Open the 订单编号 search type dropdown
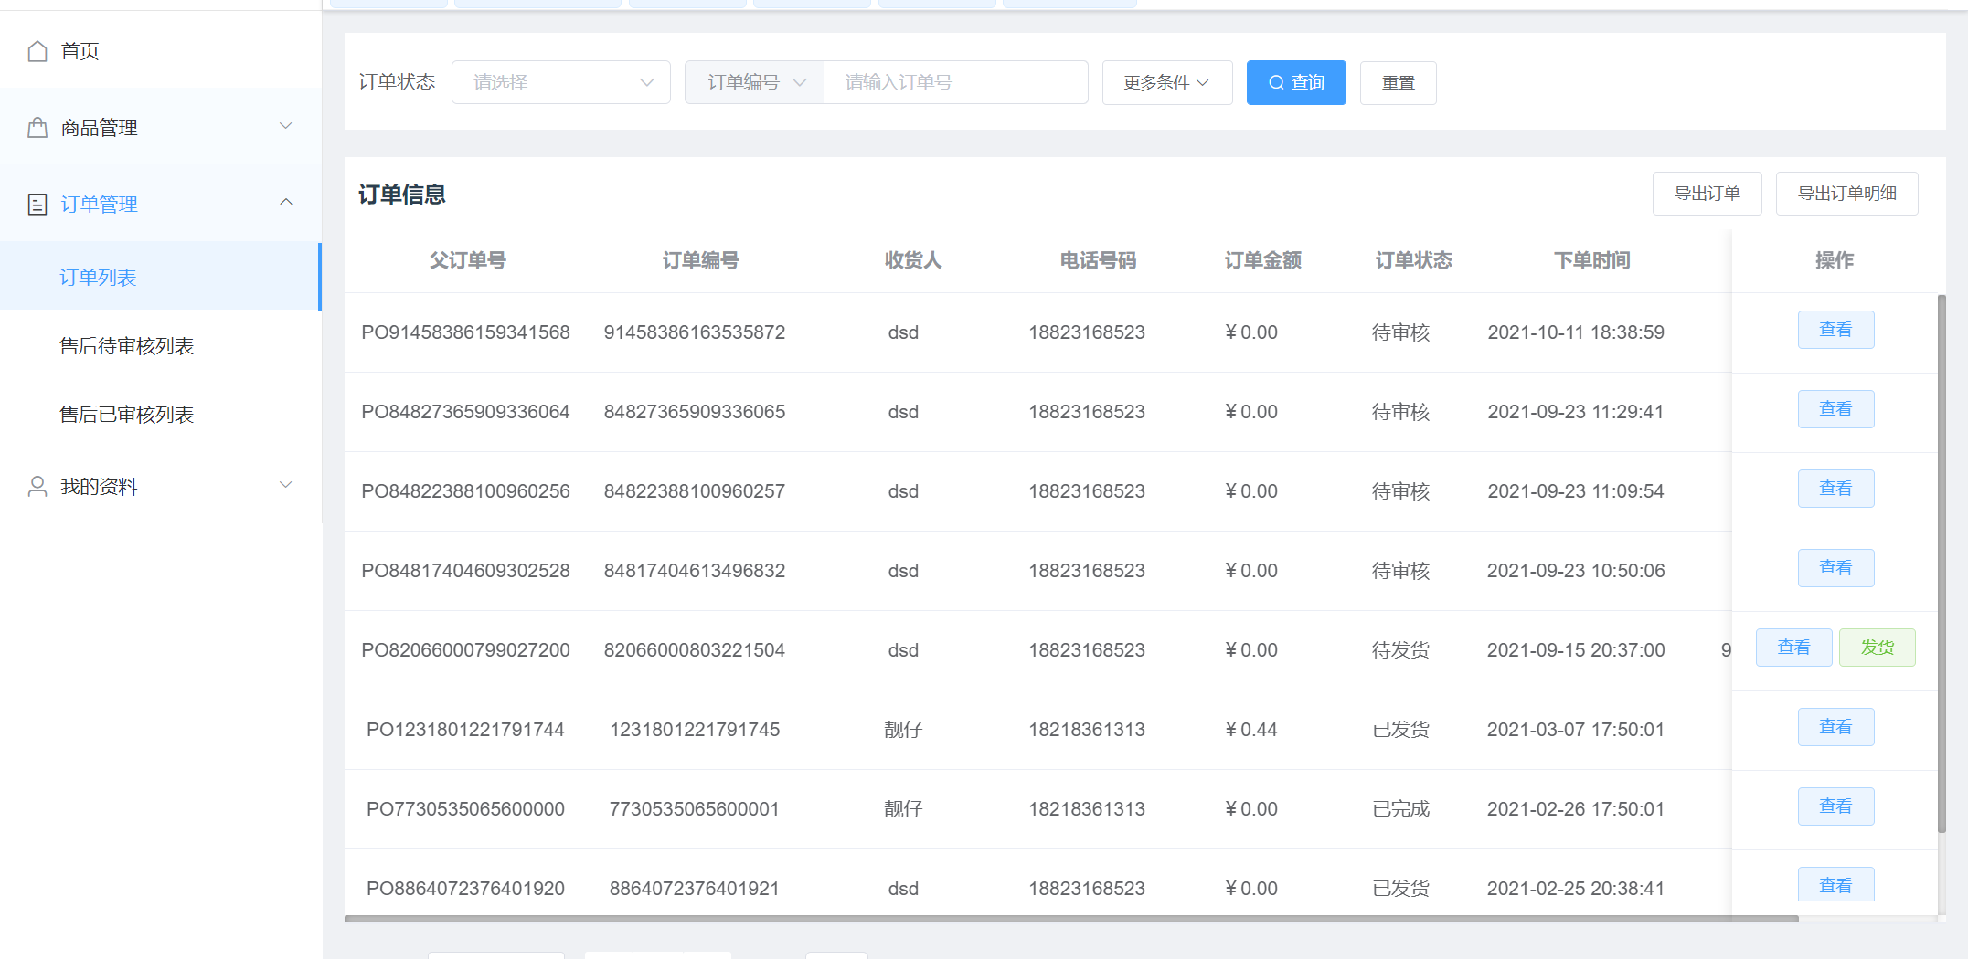Viewport: 1968px width, 959px height. pos(755,82)
